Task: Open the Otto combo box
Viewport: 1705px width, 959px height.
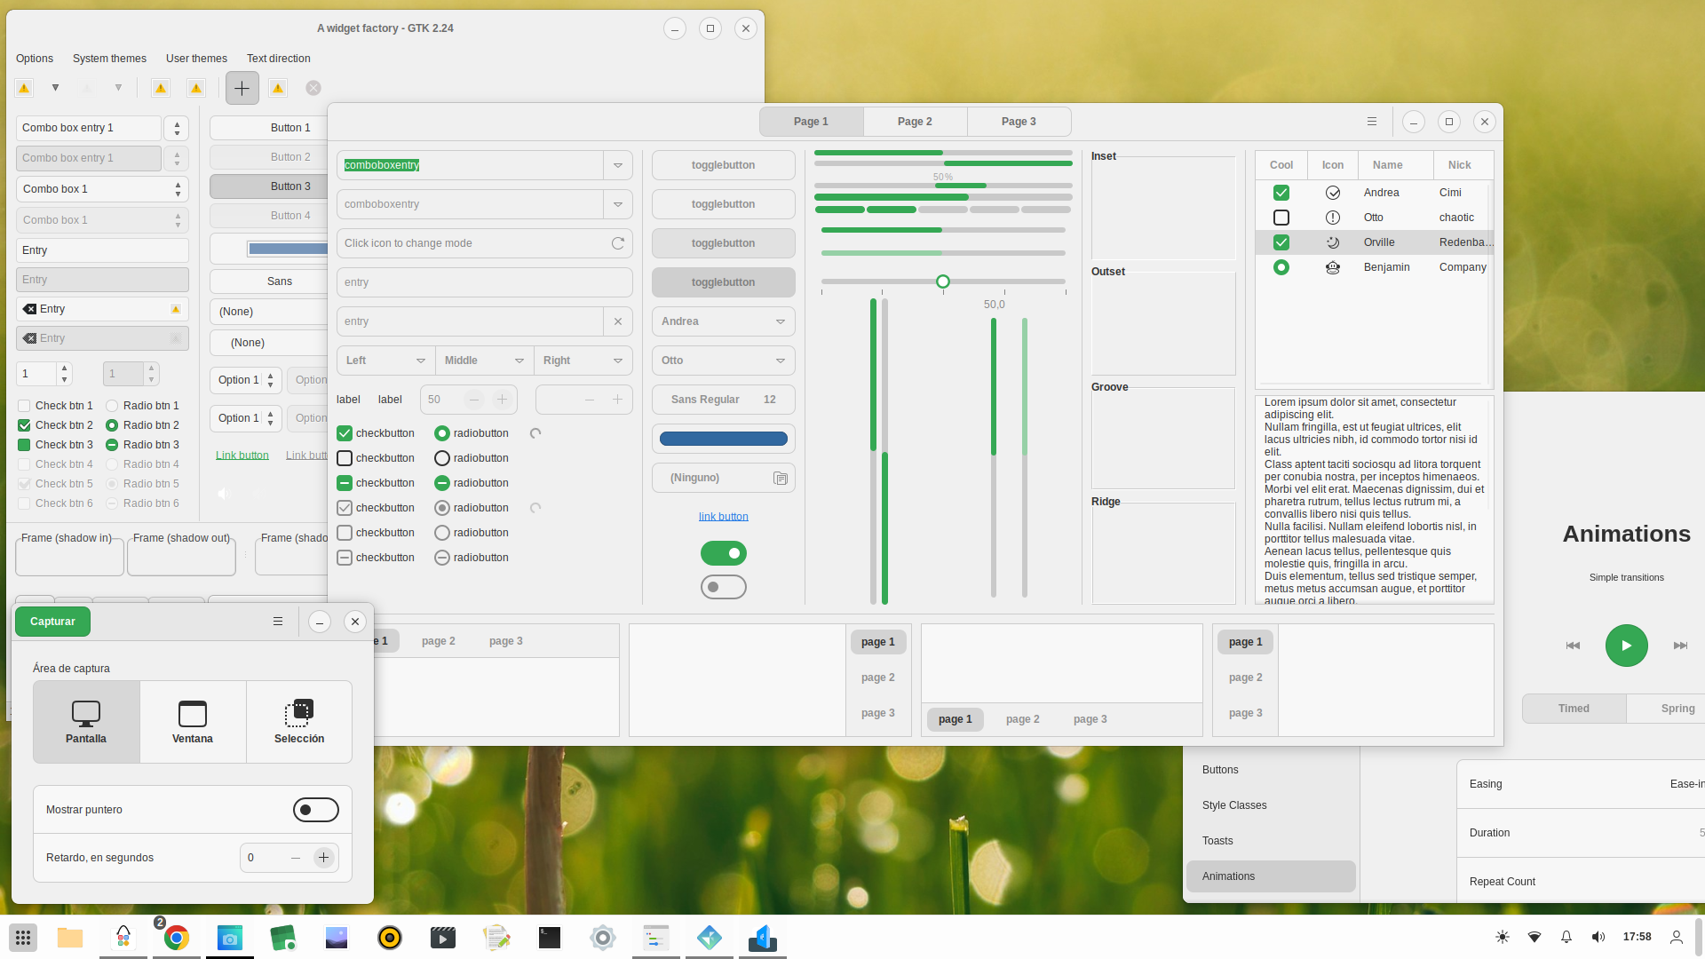Action: pyautogui.click(x=724, y=361)
